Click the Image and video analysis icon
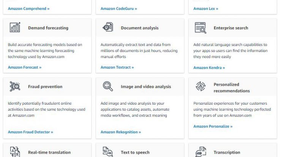This screenshot has height=157, width=281. (108, 86)
